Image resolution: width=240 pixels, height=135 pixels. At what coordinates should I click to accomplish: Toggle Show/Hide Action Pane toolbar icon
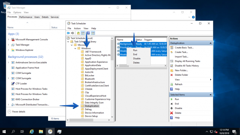(93, 33)
